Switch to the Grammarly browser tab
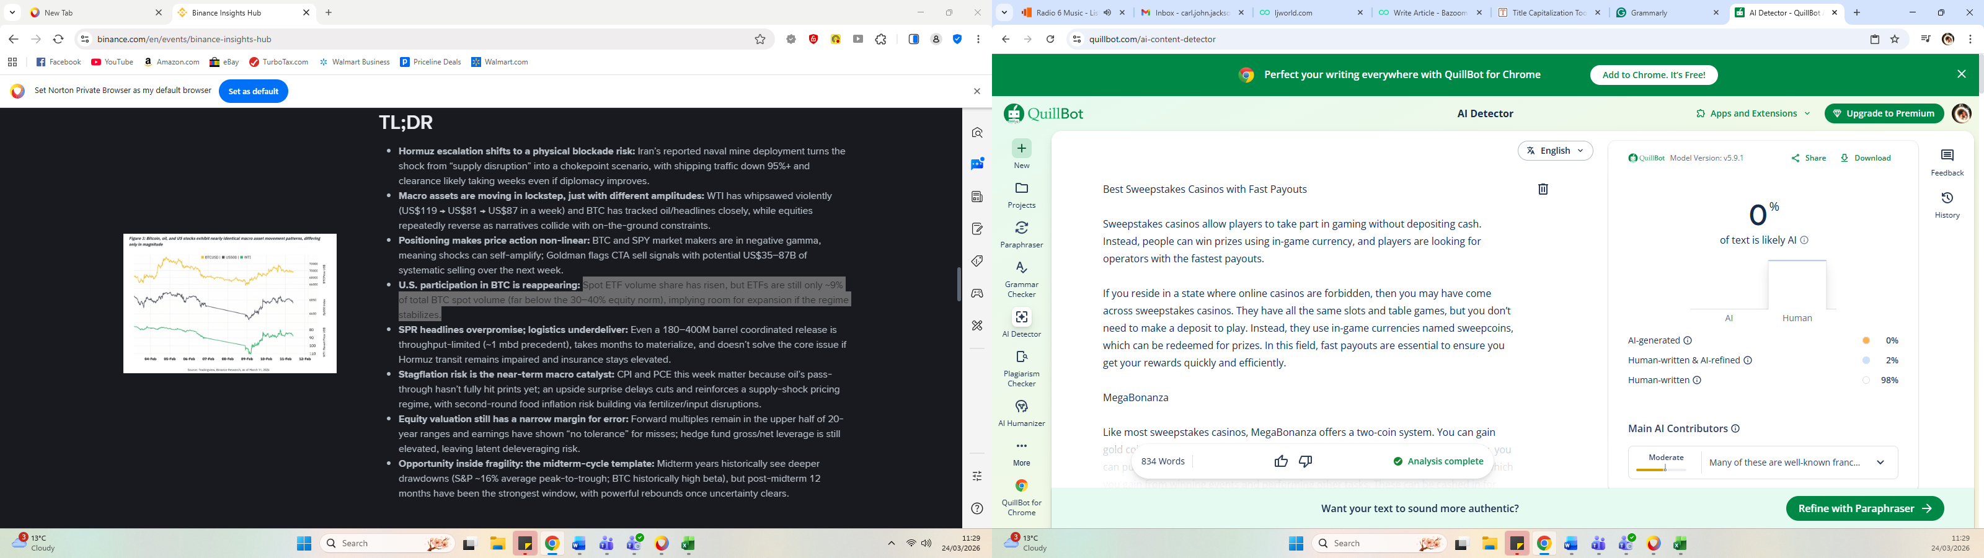This screenshot has height=558, width=1984. coord(1666,13)
